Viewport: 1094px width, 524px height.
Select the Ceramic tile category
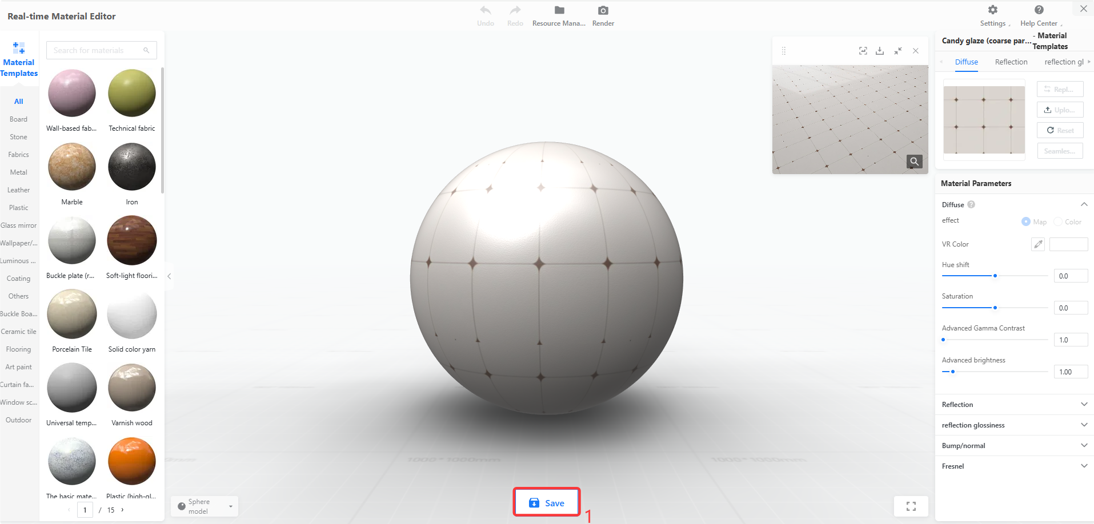point(19,332)
